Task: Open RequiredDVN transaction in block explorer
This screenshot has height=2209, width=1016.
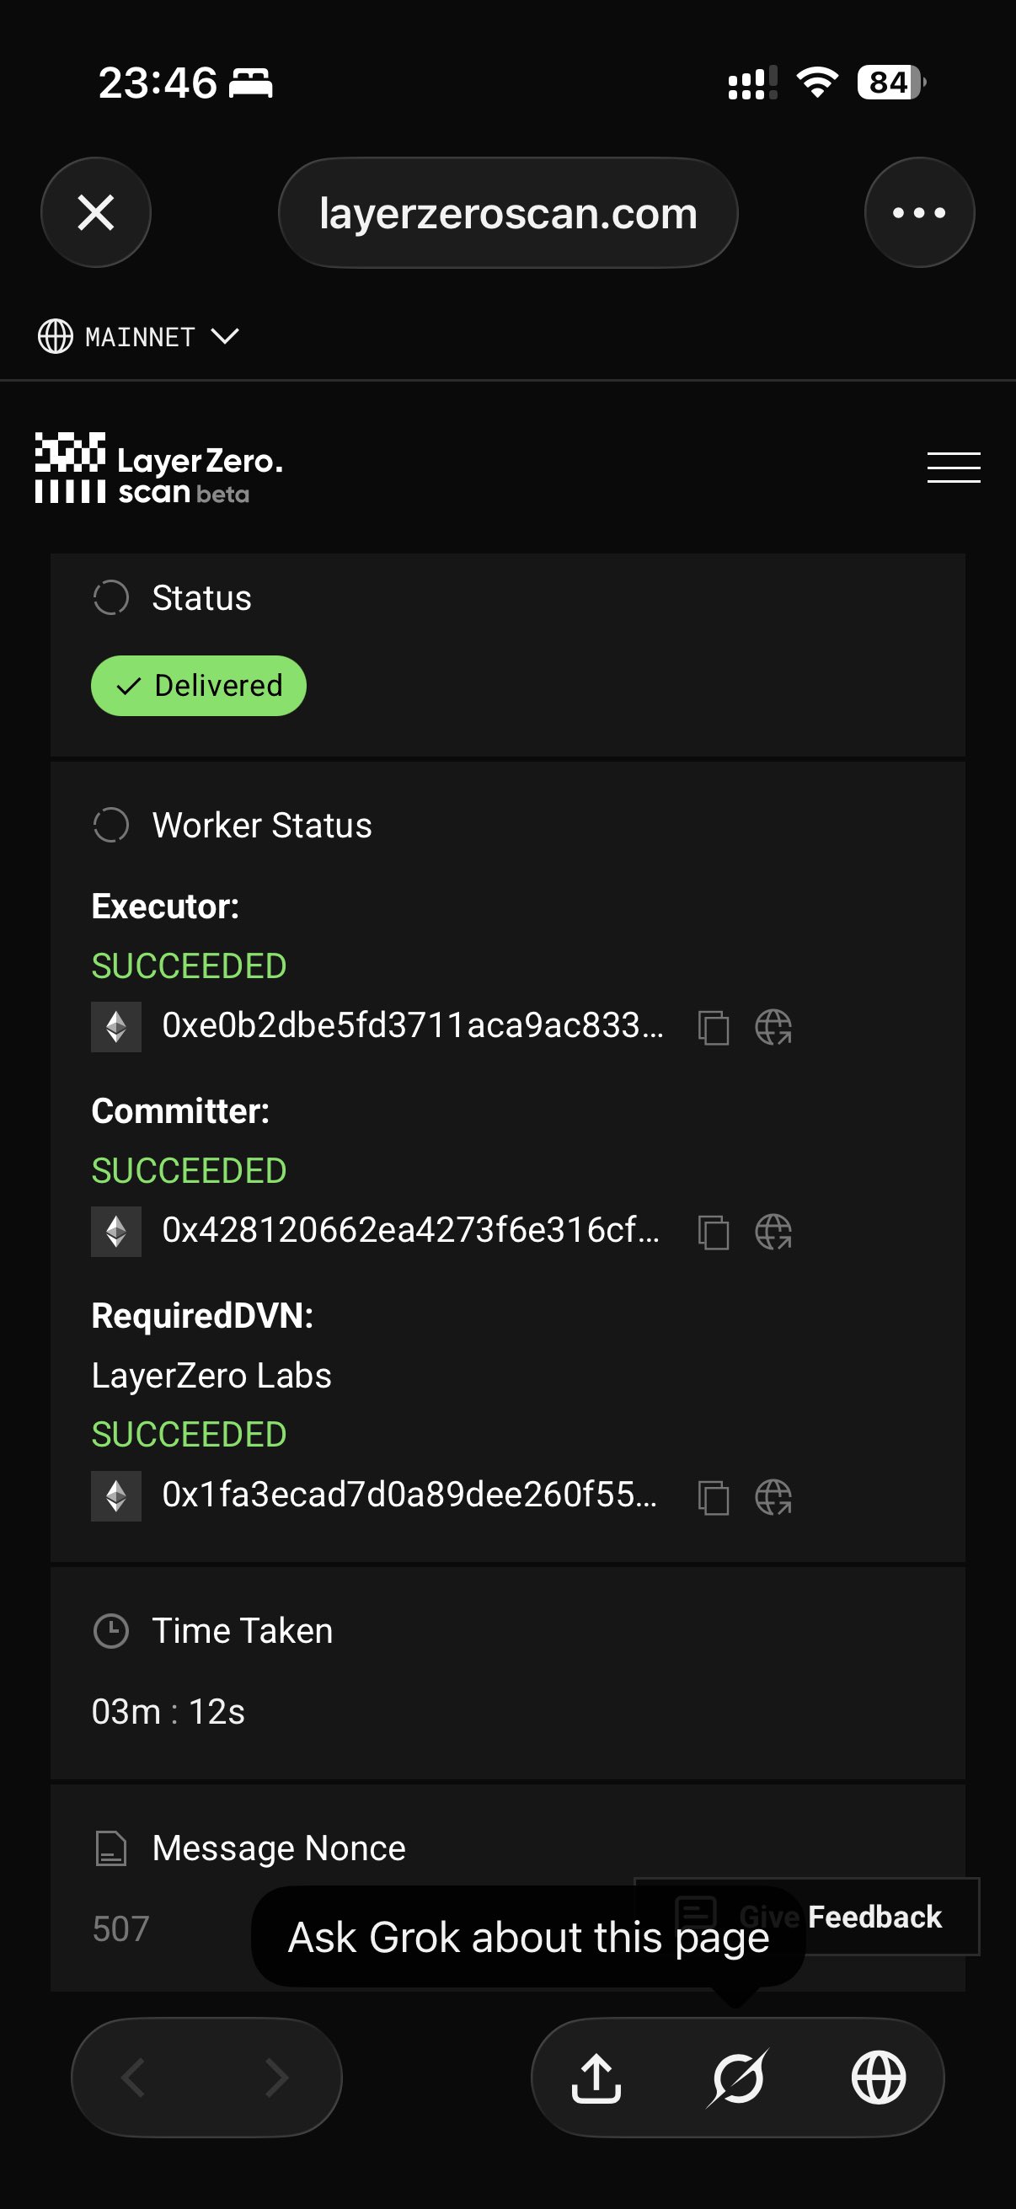Action: click(773, 1497)
